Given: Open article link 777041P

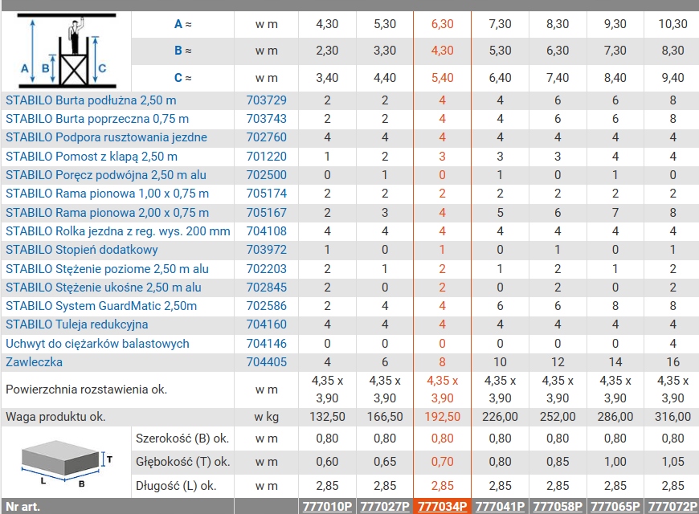Looking at the screenshot, I should coord(500,507).
